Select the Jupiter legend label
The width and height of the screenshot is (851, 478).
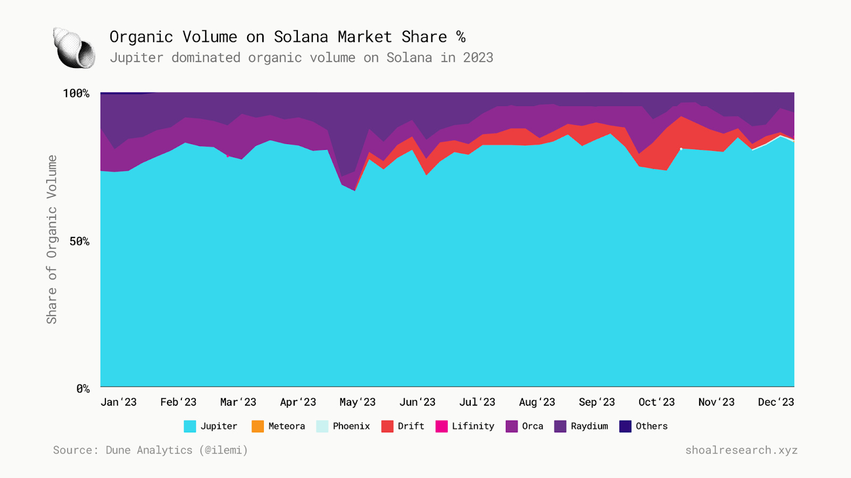(x=219, y=426)
